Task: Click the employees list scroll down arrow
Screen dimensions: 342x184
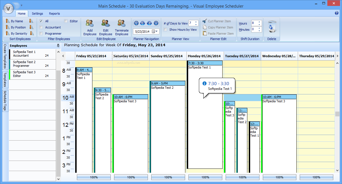Action: [58, 179]
